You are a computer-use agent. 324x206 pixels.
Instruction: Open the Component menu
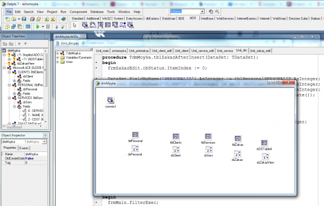(78, 12)
